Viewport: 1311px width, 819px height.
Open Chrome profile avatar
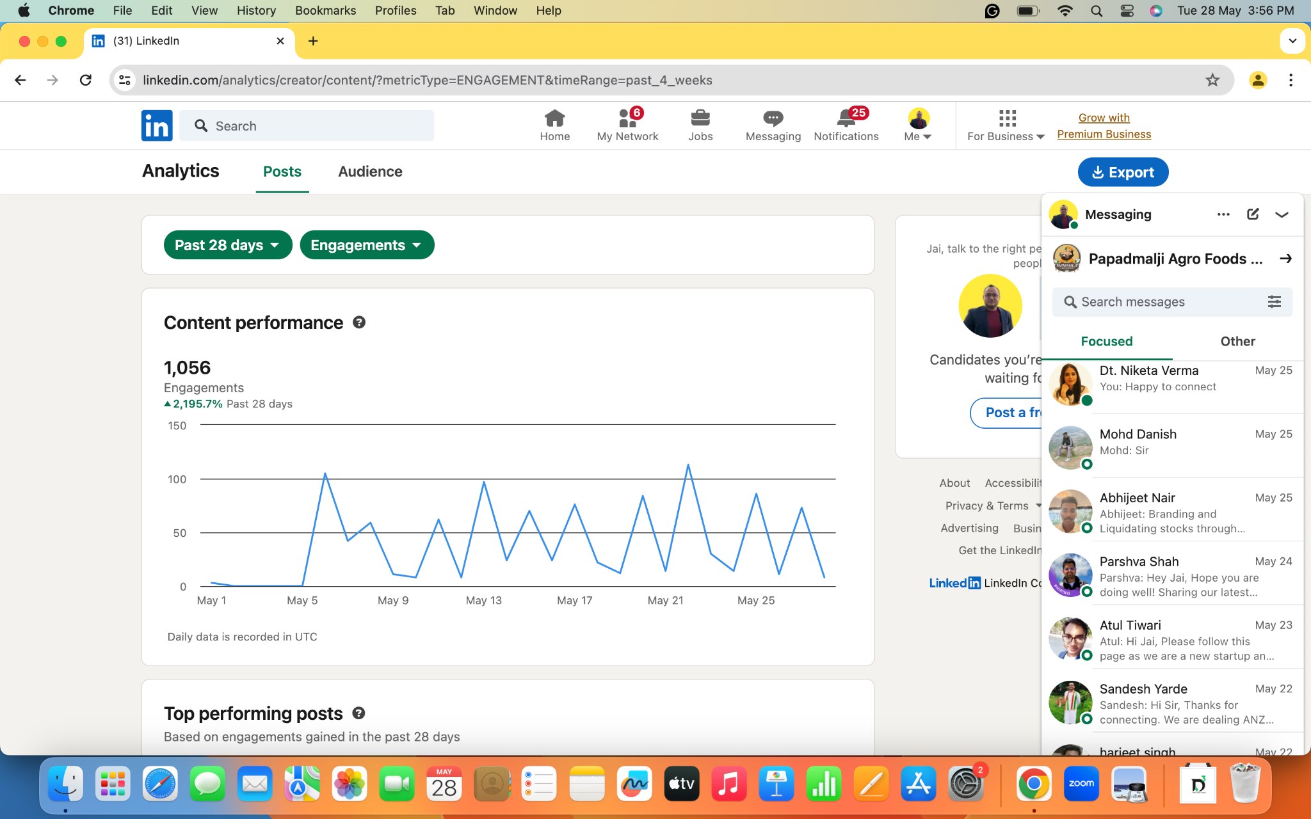tap(1258, 80)
